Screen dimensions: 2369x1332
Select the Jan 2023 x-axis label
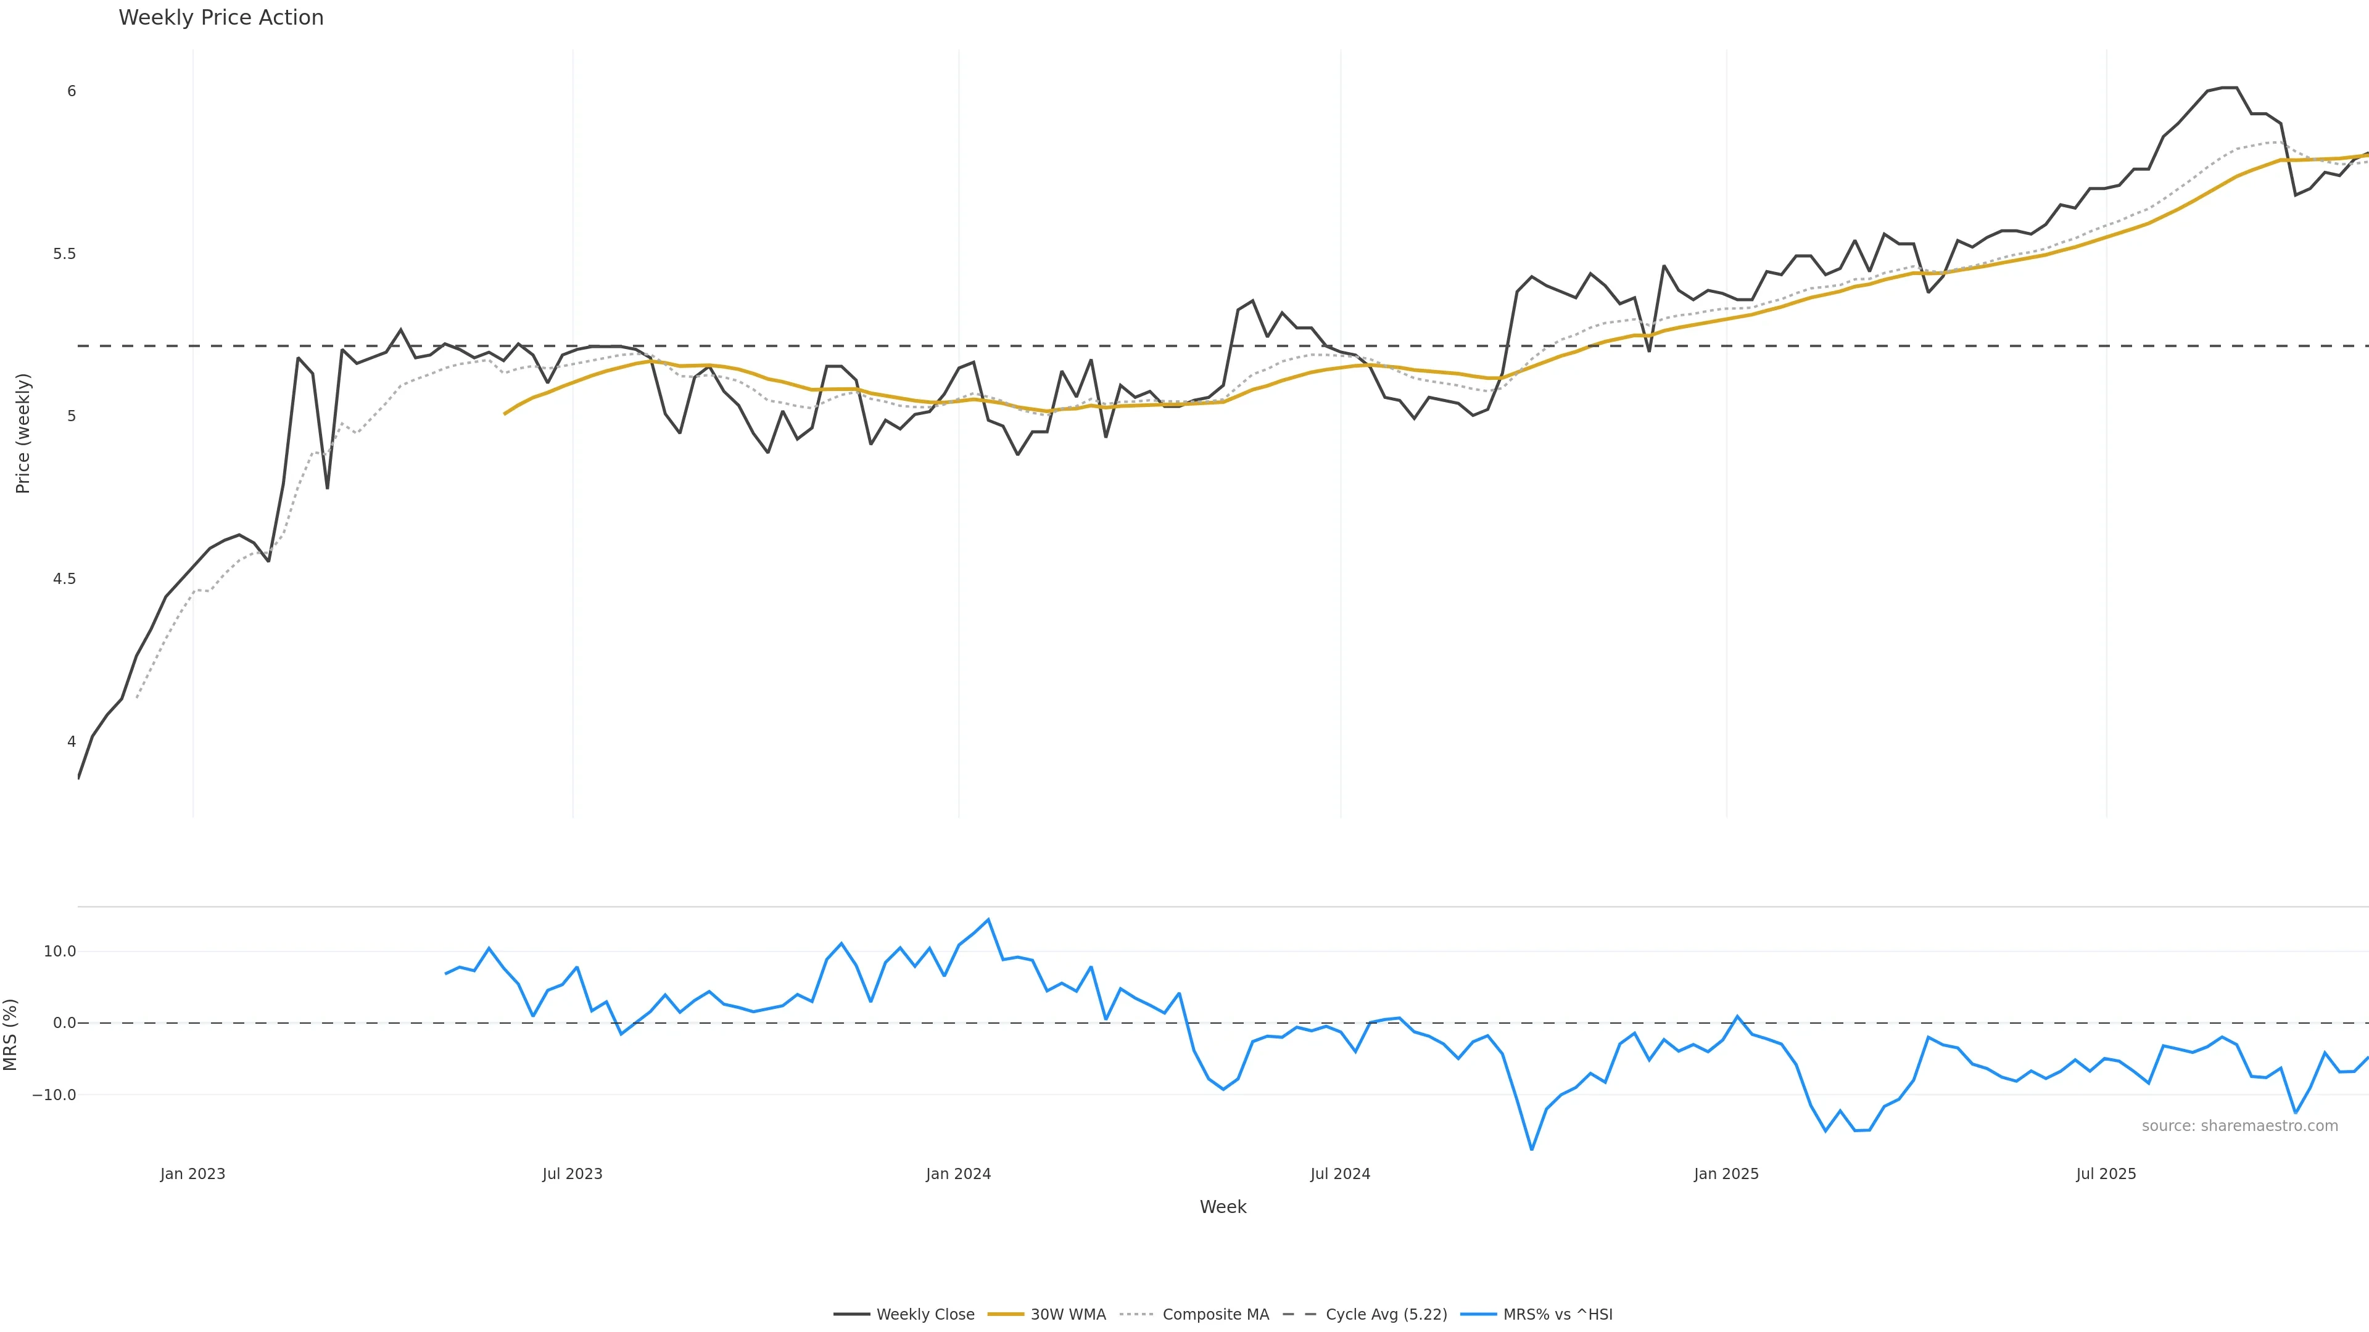click(x=192, y=1174)
